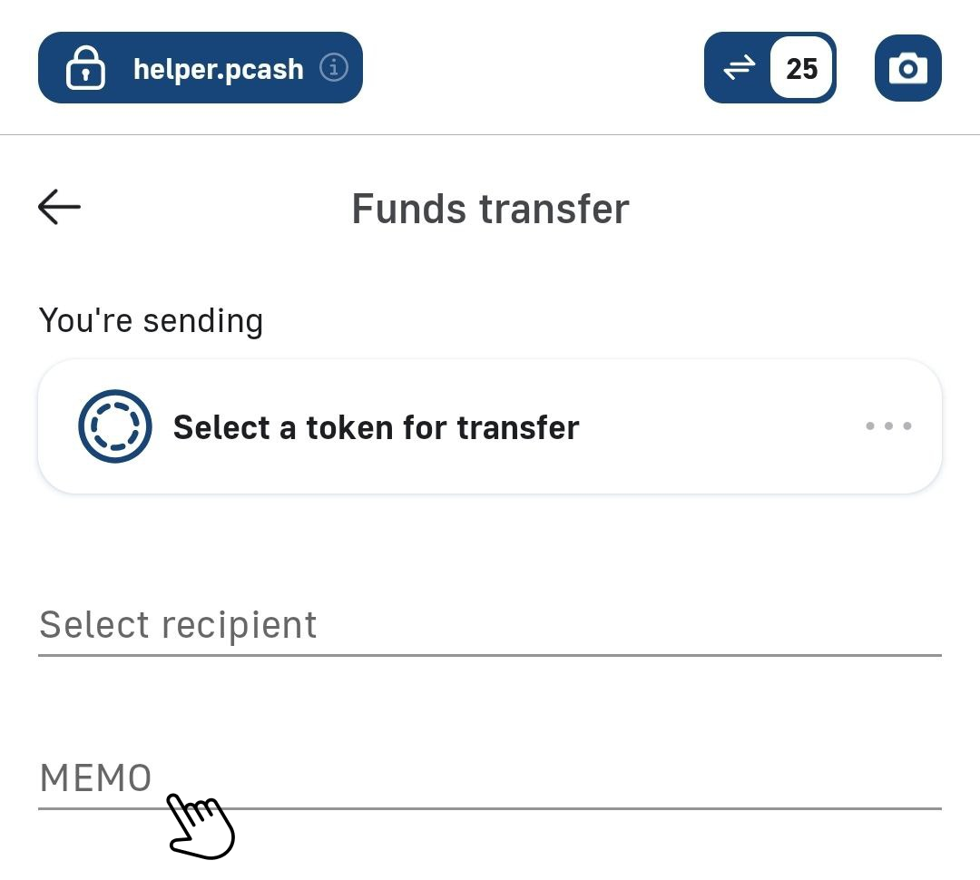This screenshot has width=980, height=880.
Task: Click the divider line under the header
Action: pos(490,135)
